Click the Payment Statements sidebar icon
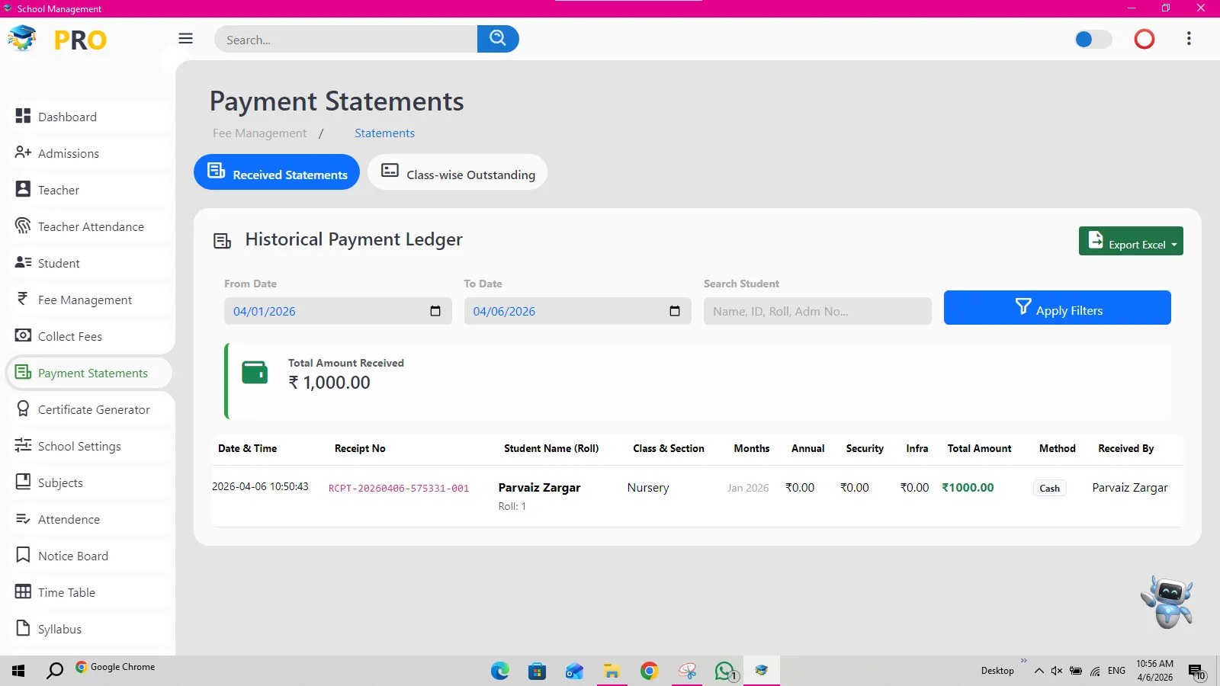Screen dimensions: 1220x686 [23, 372]
